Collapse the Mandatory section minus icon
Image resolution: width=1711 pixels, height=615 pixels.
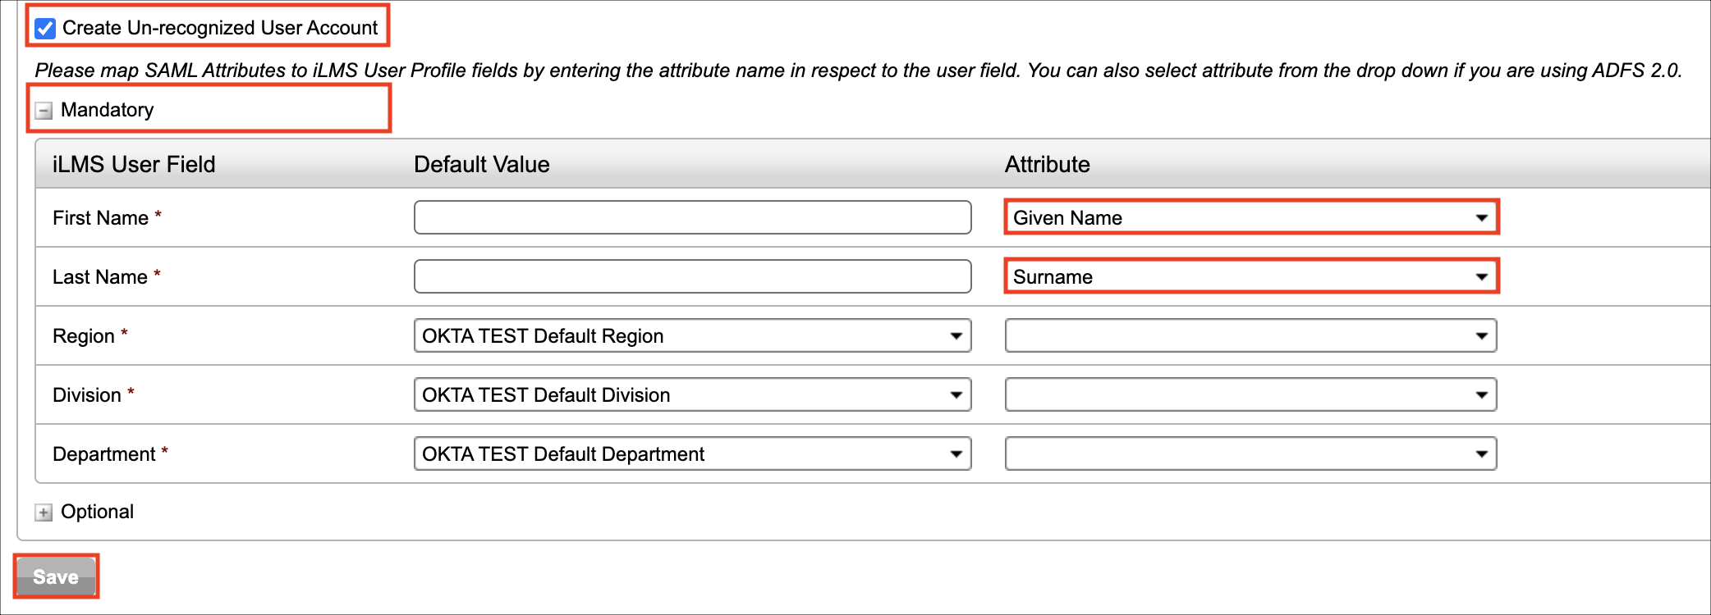click(44, 111)
